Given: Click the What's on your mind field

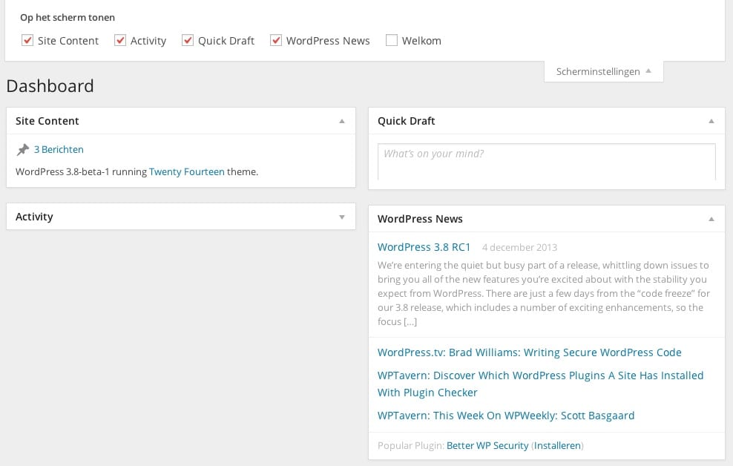Looking at the screenshot, I should pos(547,162).
